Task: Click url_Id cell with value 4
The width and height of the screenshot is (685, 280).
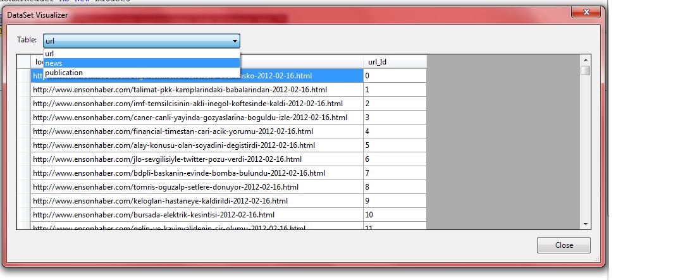Action: tap(395, 131)
